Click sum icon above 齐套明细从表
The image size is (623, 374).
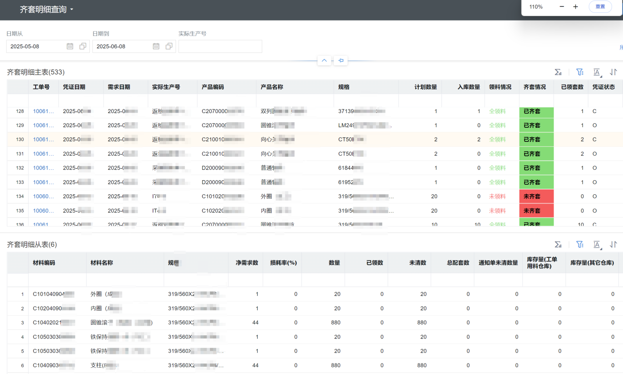(558, 244)
